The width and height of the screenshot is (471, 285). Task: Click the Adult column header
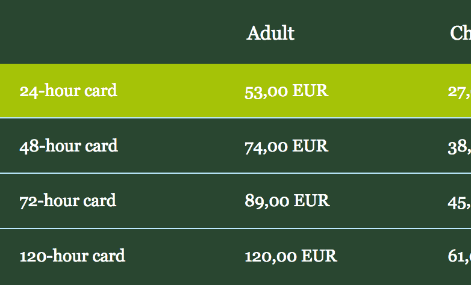270,33
